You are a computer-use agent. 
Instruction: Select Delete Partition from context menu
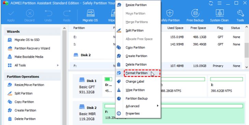[138, 65]
